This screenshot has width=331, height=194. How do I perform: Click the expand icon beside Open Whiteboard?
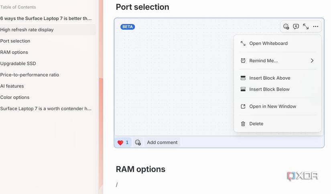(x=243, y=43)
